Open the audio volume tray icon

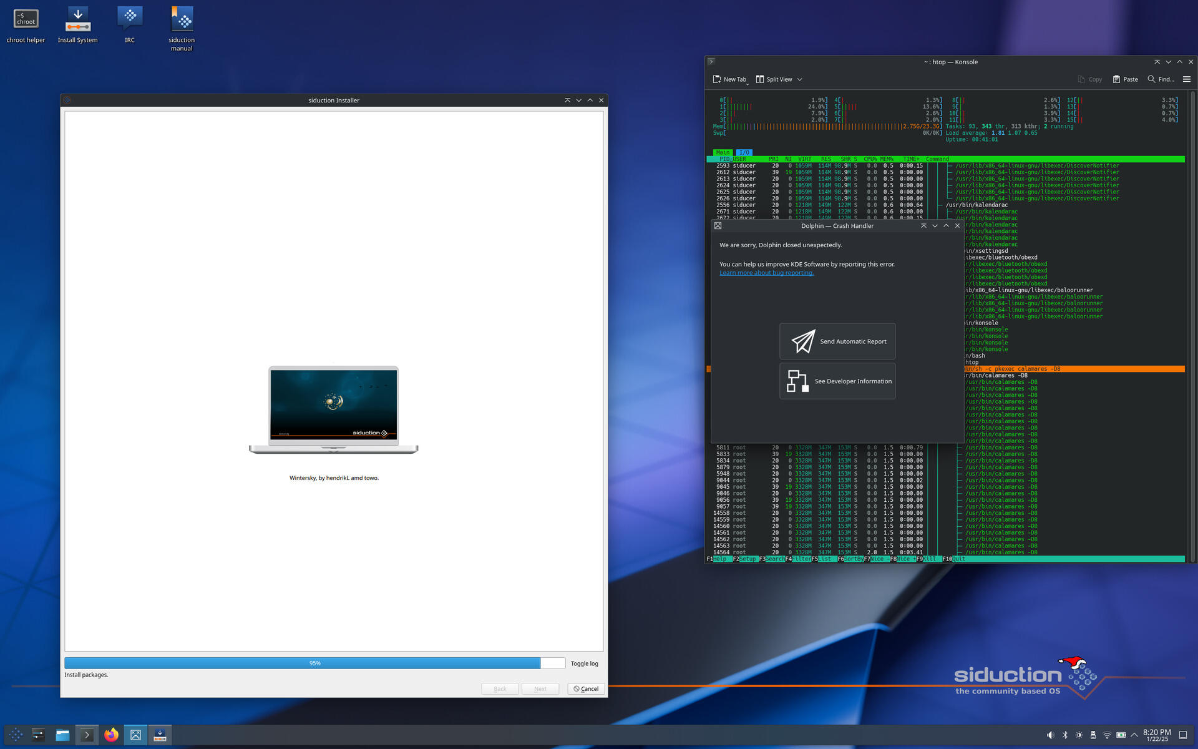coord(1051,735)
